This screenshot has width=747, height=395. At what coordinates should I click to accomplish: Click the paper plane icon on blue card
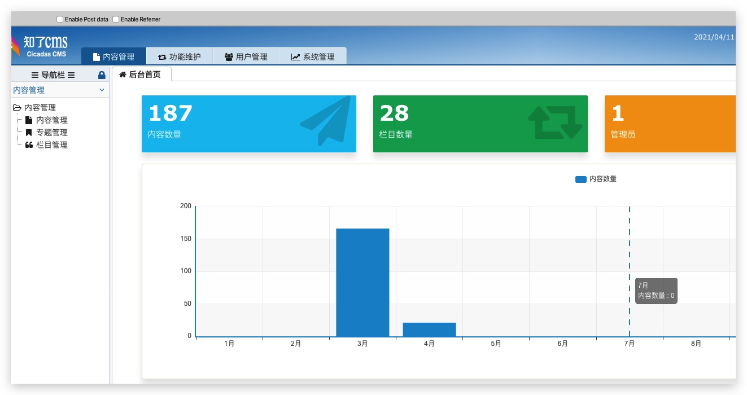click(325, 121)
